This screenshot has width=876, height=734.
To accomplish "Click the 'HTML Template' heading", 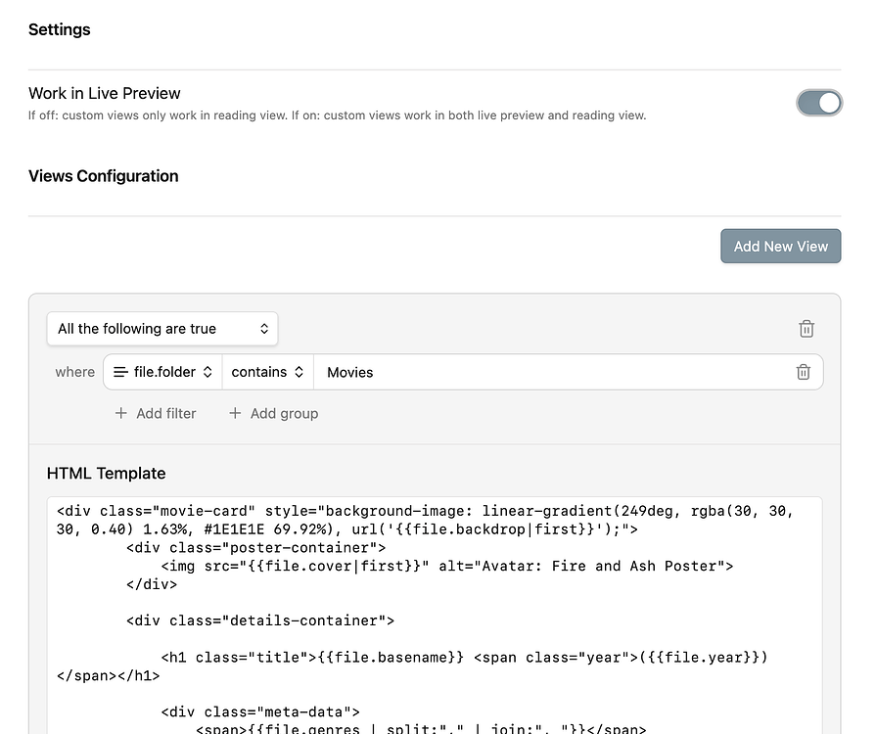I will click(106, 473).
